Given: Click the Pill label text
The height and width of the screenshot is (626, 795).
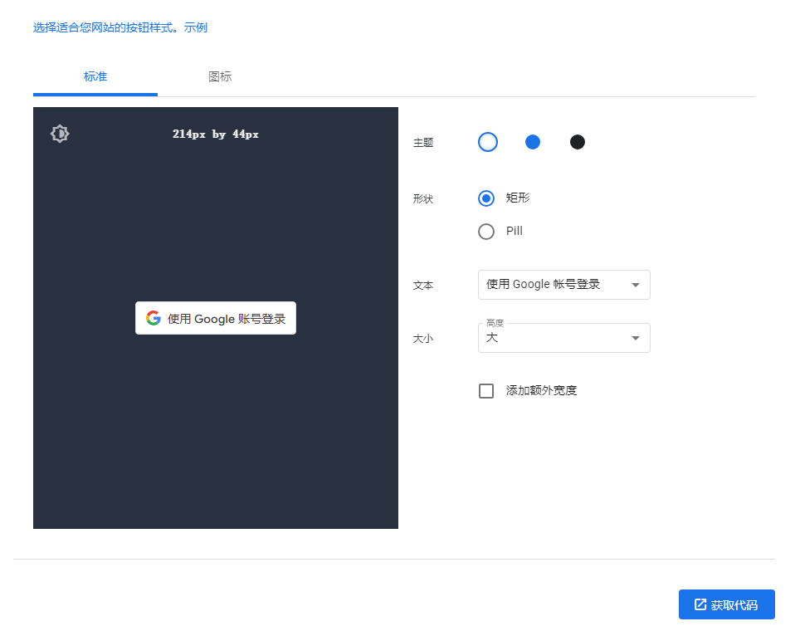Looking at the screenshot, I should pos(515,231).
